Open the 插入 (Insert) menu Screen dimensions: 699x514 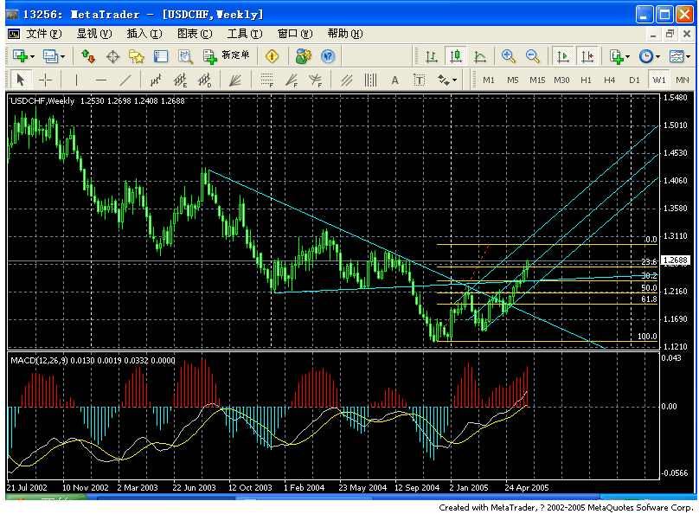[144, 34]
